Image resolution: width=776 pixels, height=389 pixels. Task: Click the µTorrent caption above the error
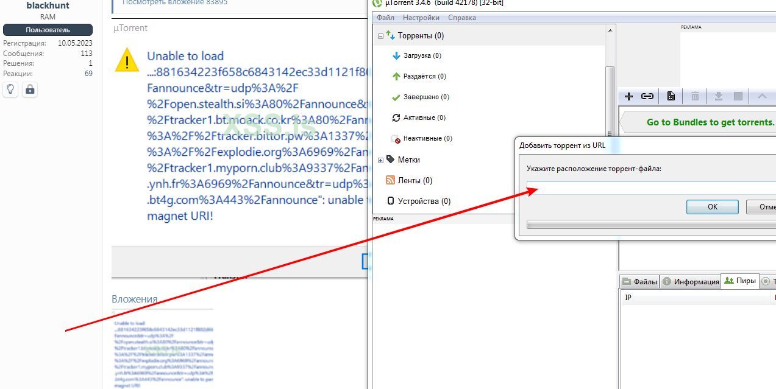coord(130,28)
